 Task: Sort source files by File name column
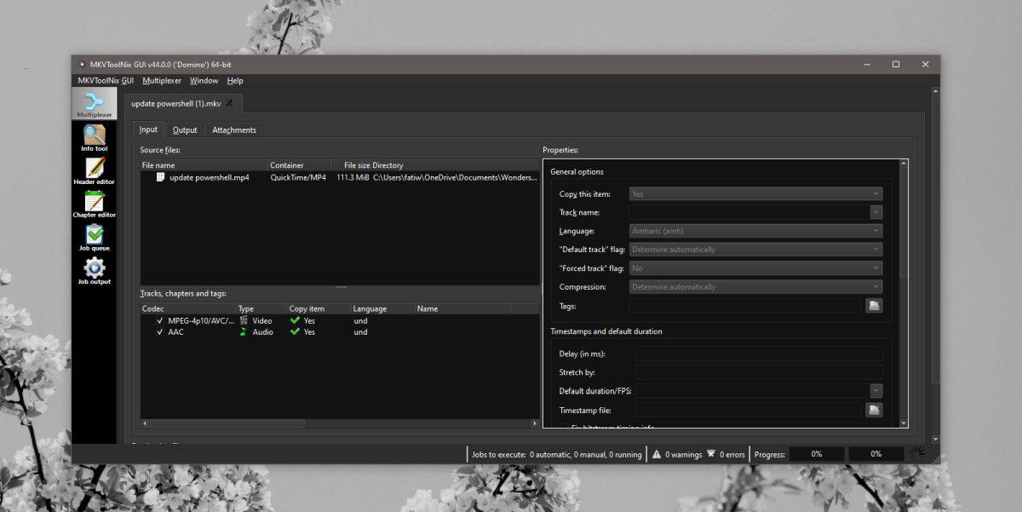[204, 165]
